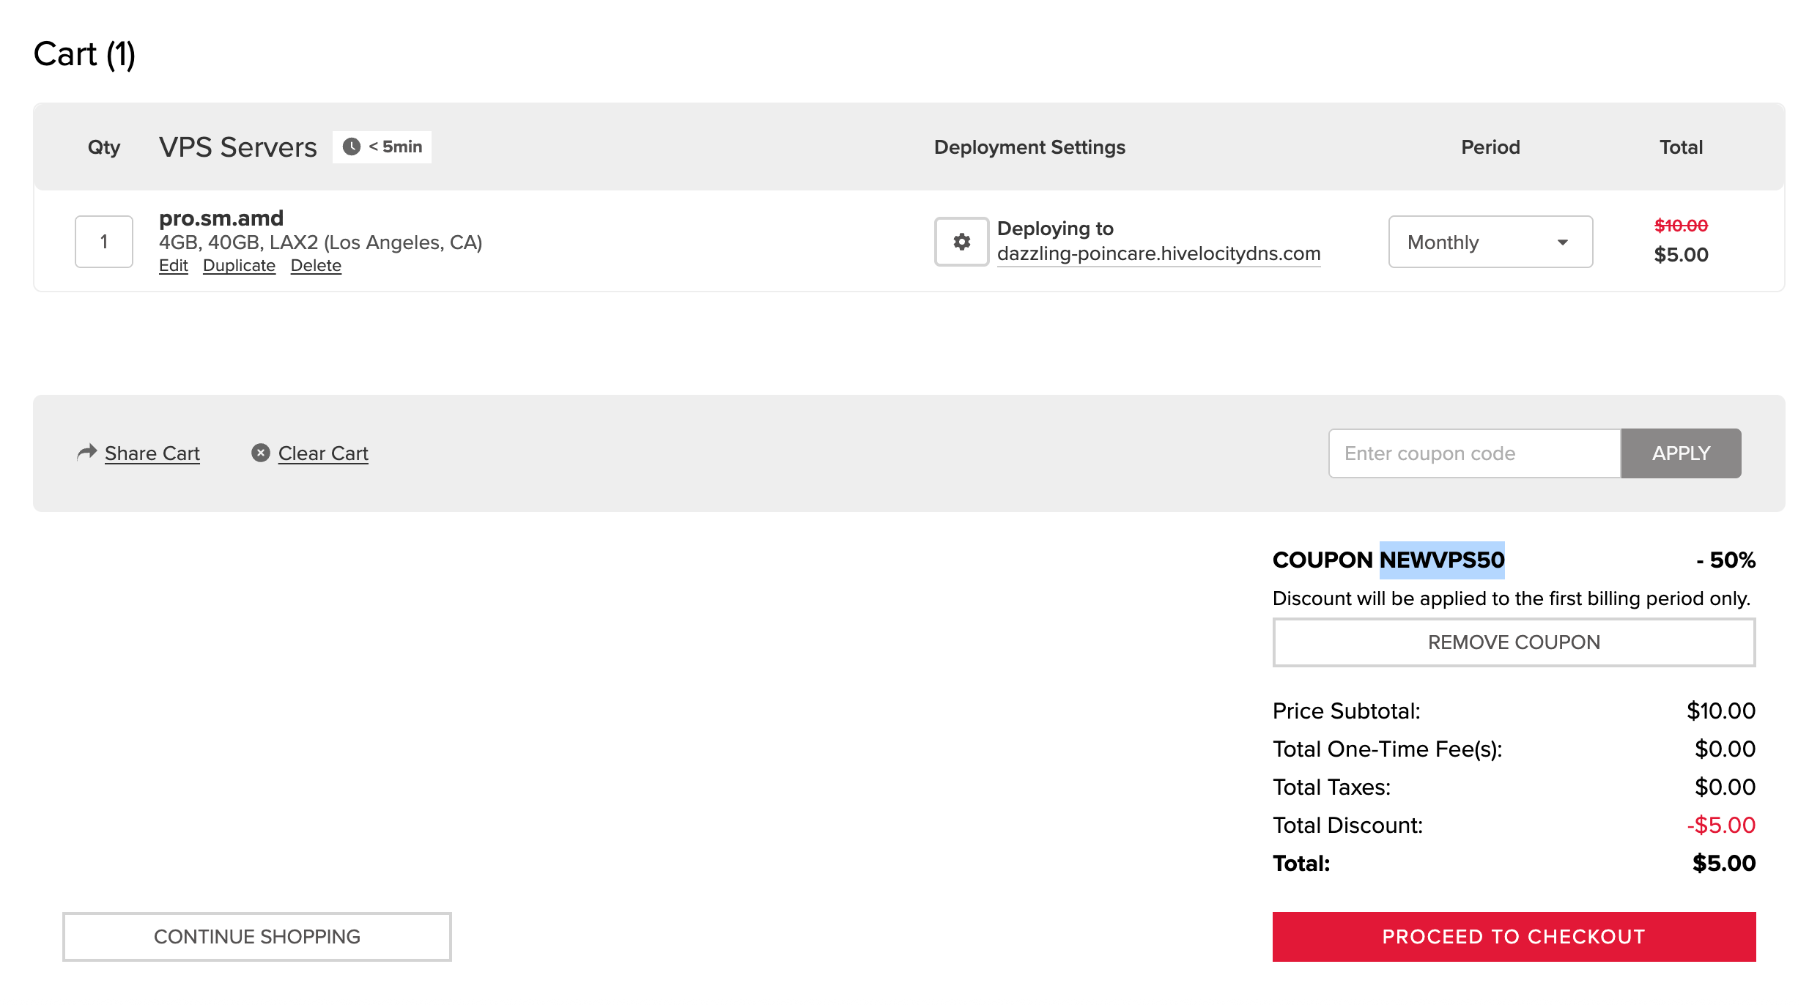
Task: Open the Share Cart link
Action: click(x=152, y=453)
